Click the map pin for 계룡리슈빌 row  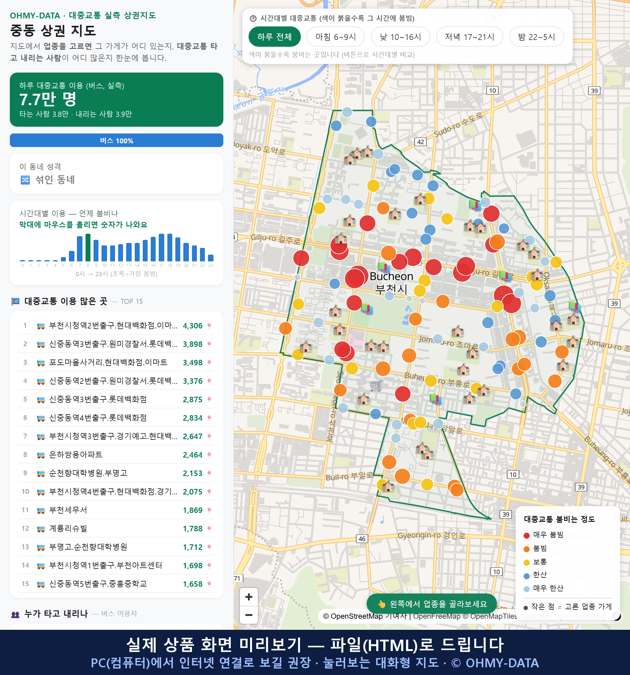(x=209, y=529)
